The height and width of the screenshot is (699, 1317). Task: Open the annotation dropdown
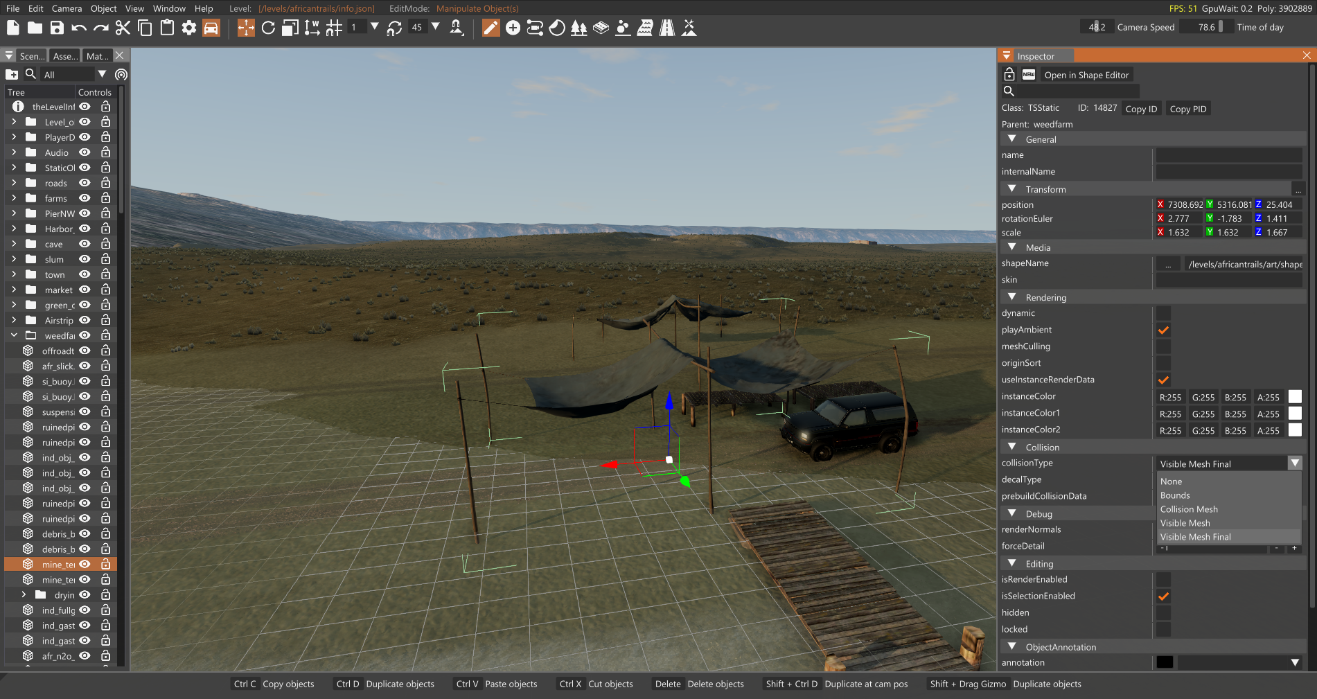click(x=1295, y=663)
